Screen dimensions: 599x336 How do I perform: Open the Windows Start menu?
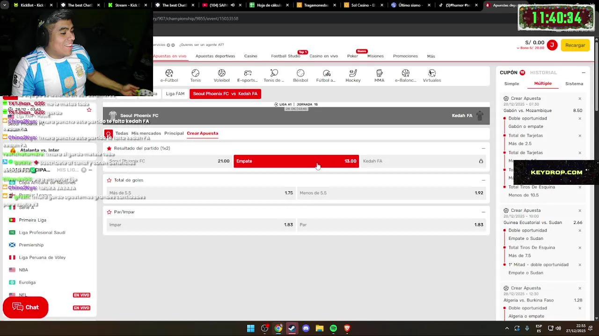coord(251,329)
